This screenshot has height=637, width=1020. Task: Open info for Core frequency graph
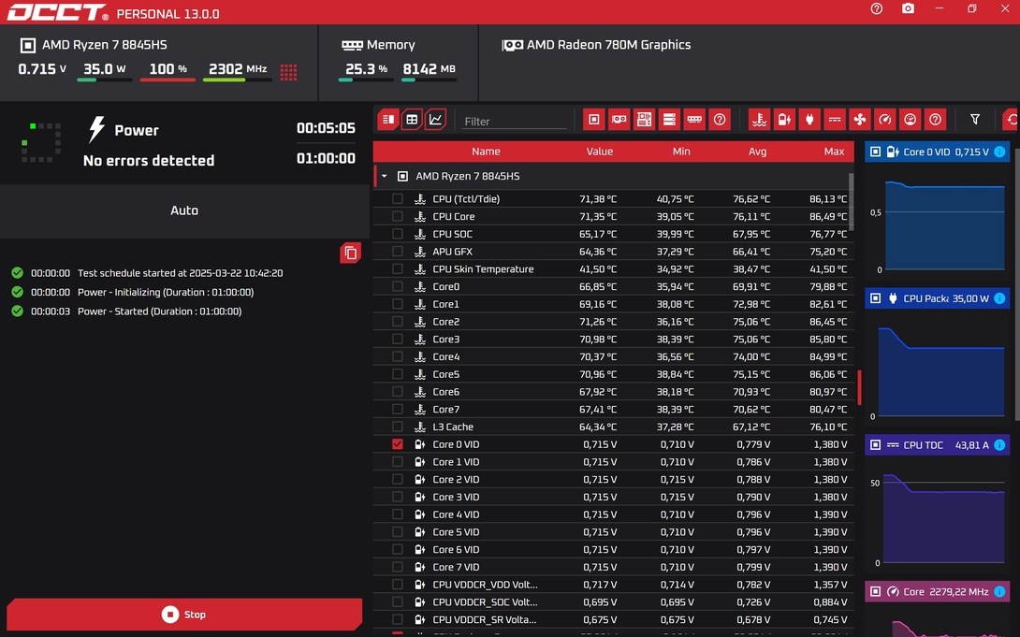click(x=999, y=591)
